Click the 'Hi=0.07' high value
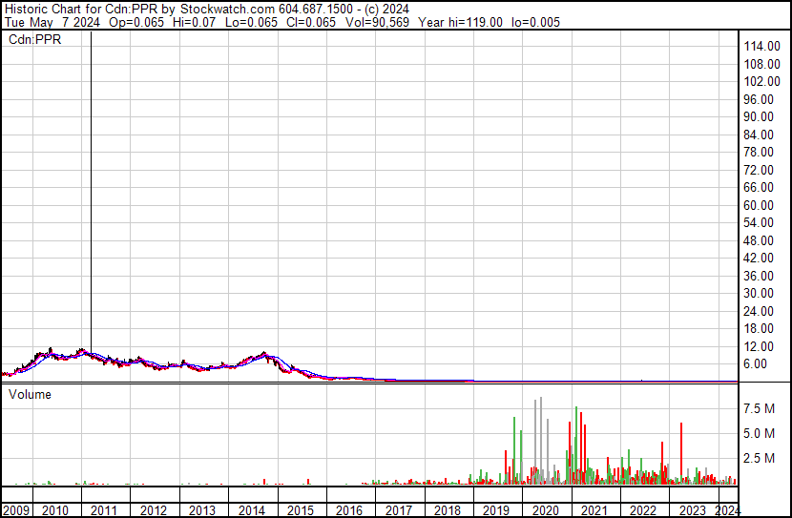This screenshot has width=792, height=518. [x=194, y=22]
